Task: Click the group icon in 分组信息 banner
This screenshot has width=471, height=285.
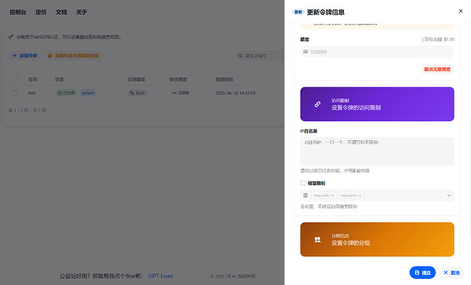Action: click(x=317, y=240)
